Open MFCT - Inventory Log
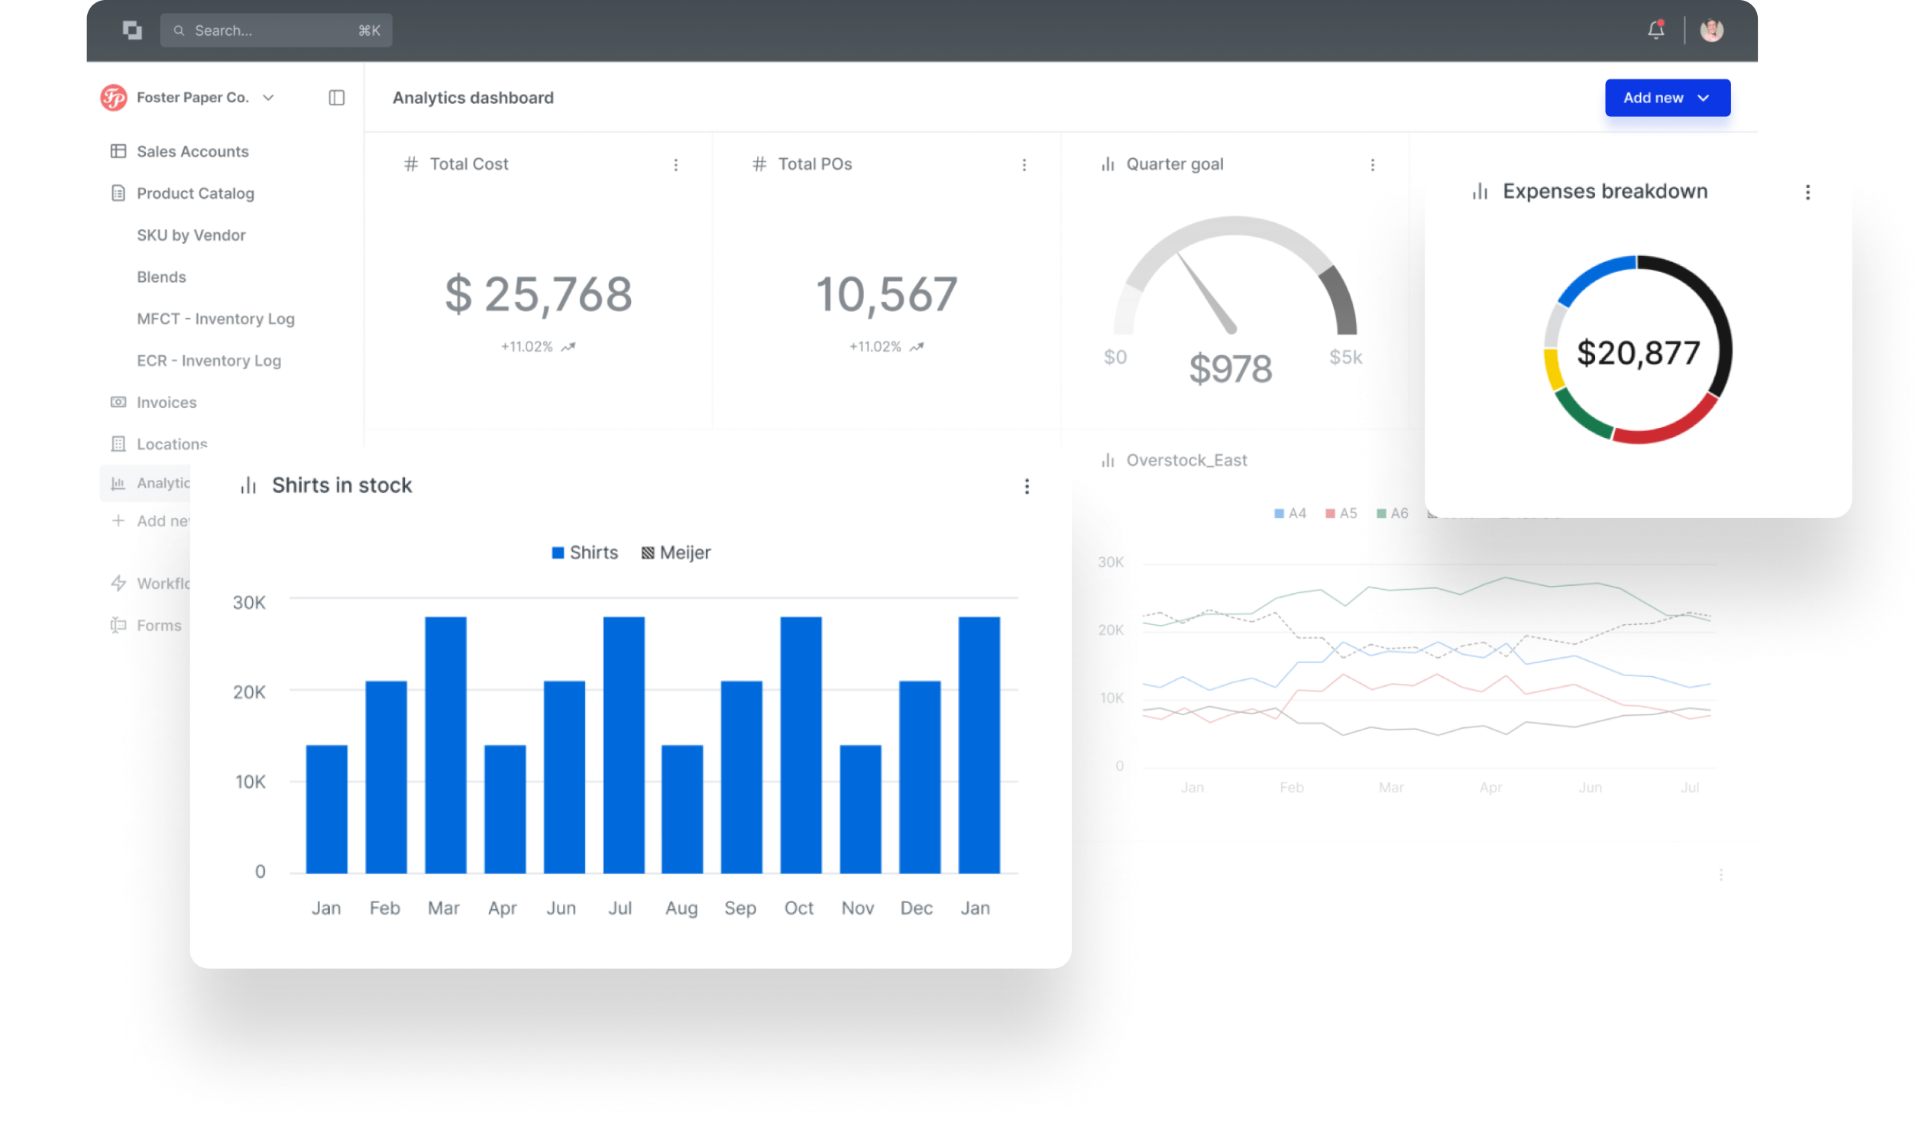The width and height of the screenshot is (1932, 1127). tap(215, 318)
